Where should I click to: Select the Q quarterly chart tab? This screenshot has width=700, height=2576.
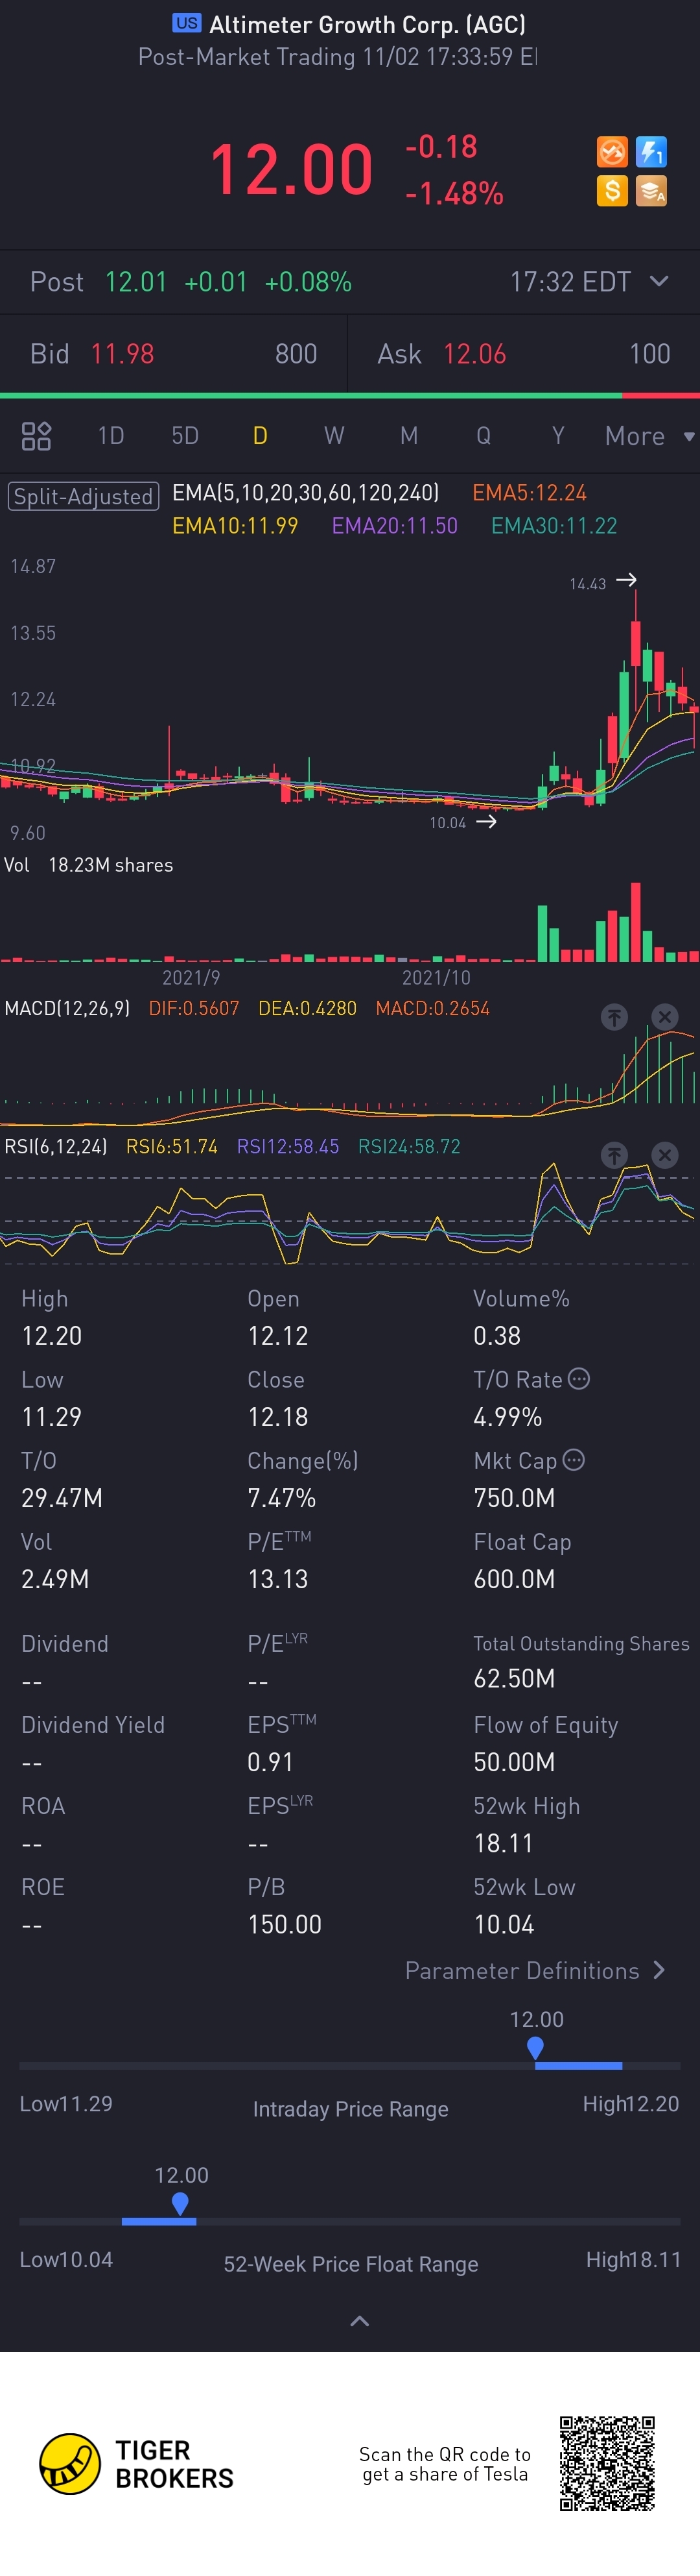(484, 436)
